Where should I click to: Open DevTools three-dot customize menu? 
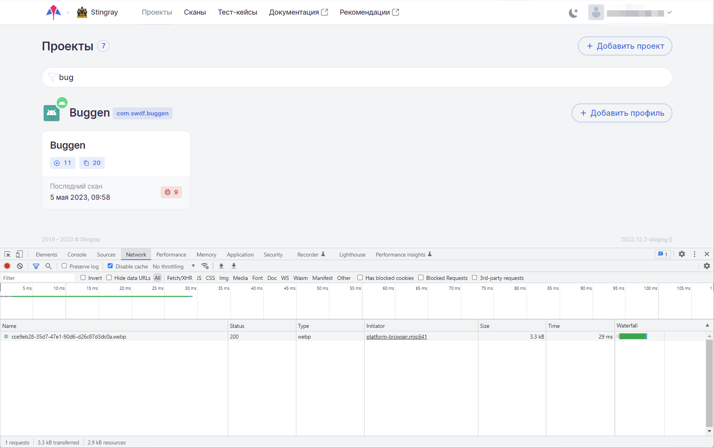(694, 254)
